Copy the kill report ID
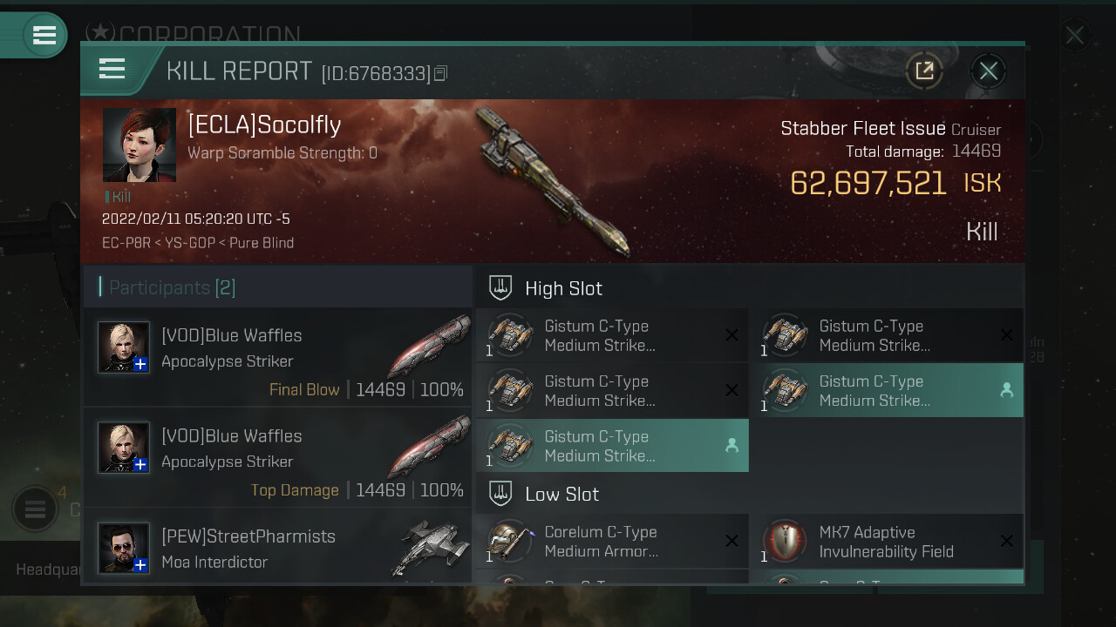 (x=440, y=73)
